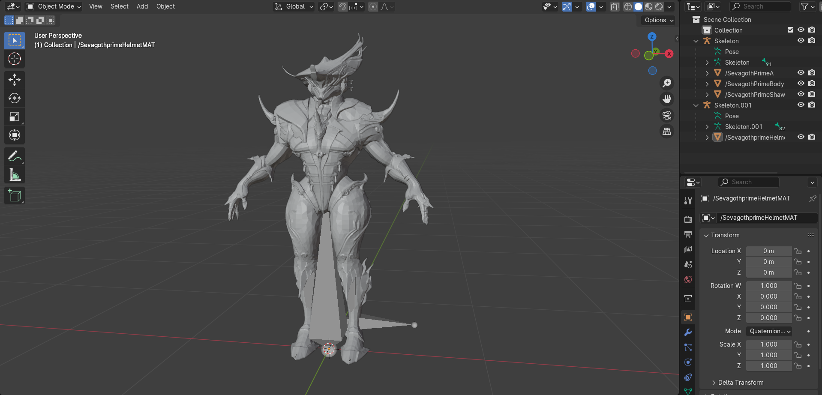Collapse the Skeleton tree item
The image size is (822, 395).
coord(696,41)
